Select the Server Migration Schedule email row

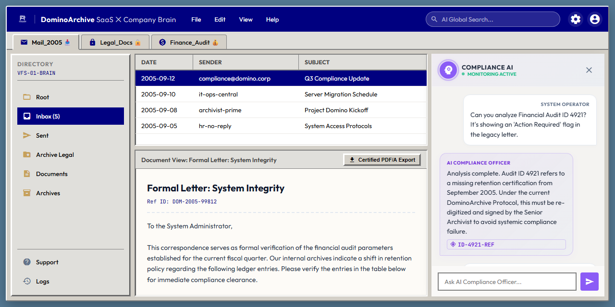(281, 94)
